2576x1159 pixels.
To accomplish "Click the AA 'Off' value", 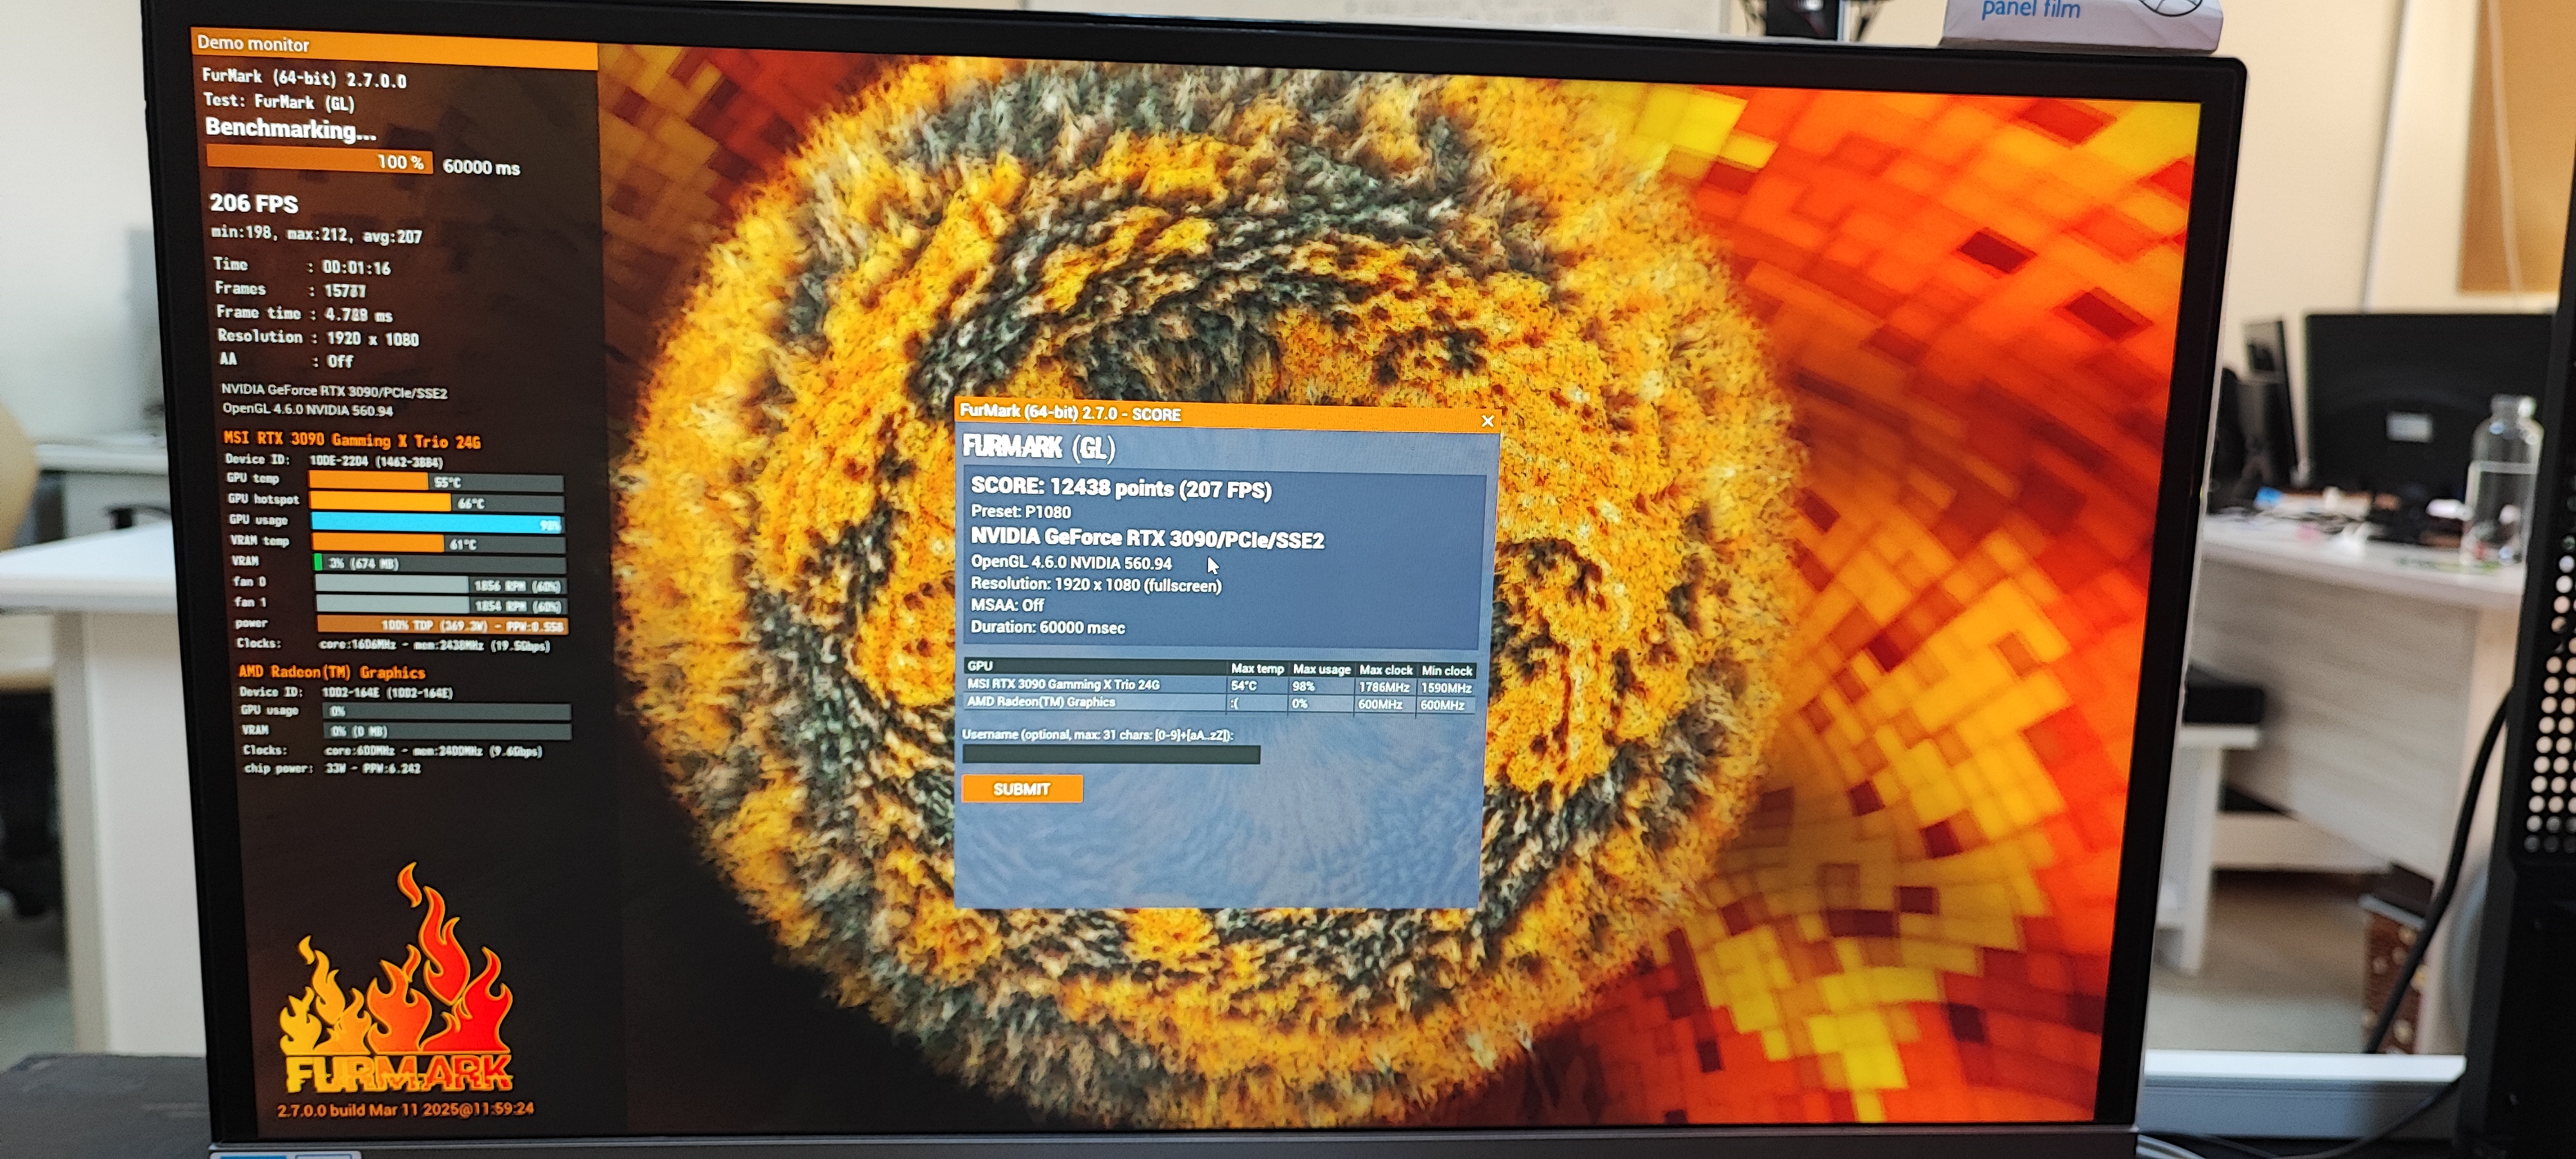I will 340,361.
